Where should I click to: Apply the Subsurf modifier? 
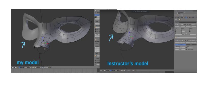click(x=180, y=43)
